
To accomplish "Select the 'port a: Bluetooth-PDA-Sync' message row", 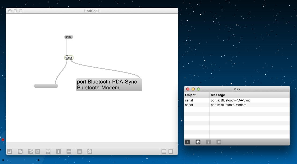I will [237, 100].
